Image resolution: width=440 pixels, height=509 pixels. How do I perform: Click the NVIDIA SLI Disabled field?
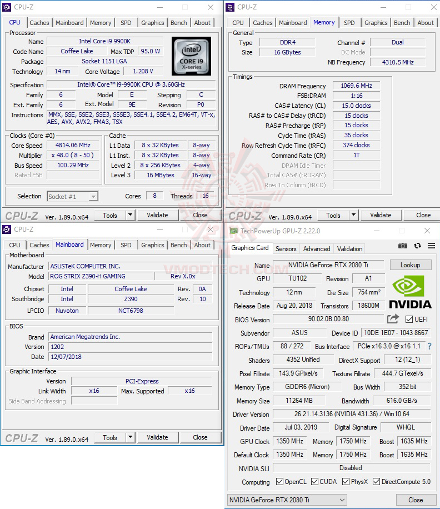[352, 468]
